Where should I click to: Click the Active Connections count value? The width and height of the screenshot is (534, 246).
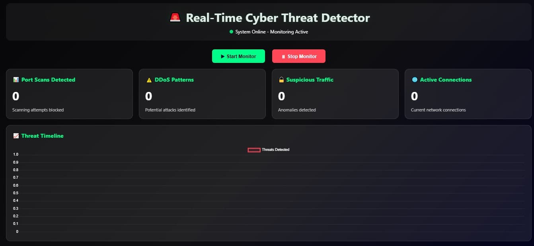coord(414,96)
